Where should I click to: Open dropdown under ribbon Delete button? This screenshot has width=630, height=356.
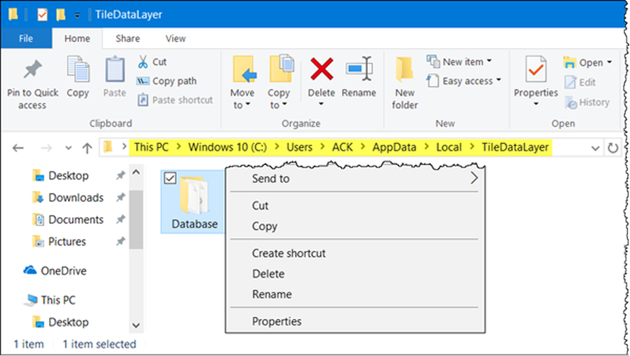pos(321,105)
